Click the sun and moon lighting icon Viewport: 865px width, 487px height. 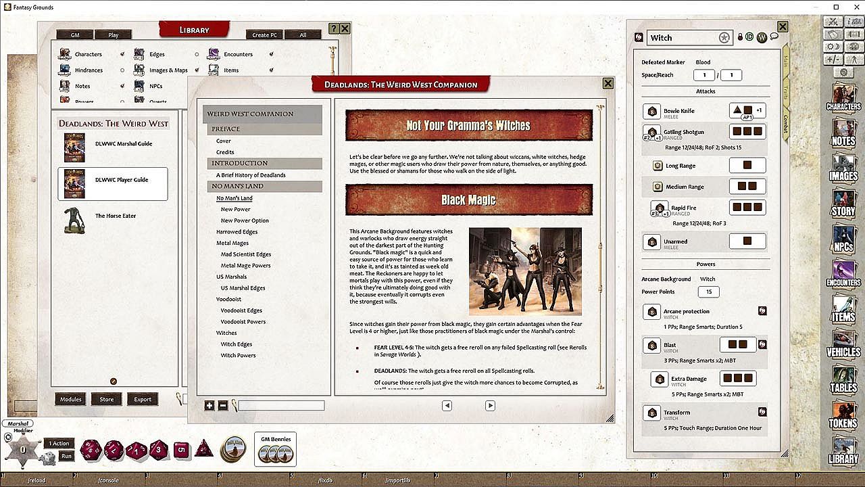(833, 47)
